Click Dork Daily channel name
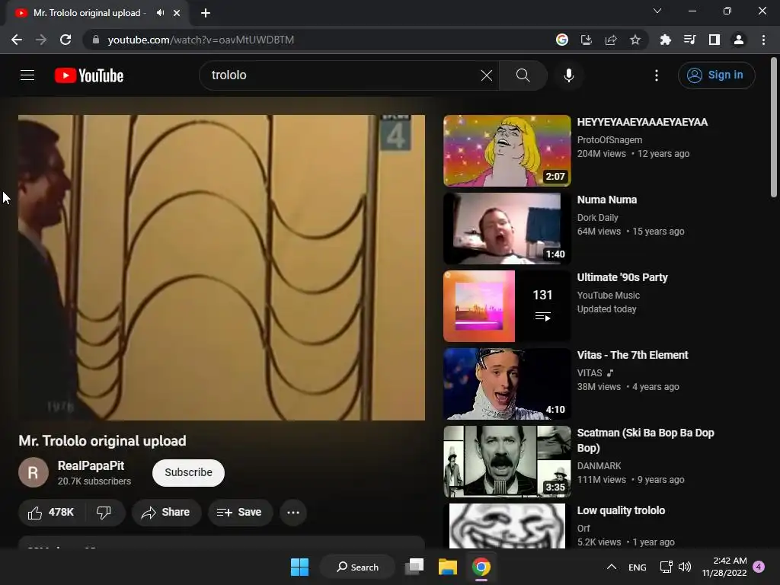 (597, 217)
